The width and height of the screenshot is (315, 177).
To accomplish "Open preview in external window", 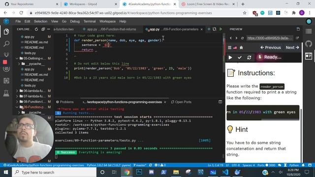I will [297, 38].
